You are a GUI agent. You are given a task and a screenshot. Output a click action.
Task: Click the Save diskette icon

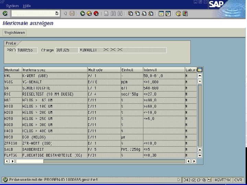(x=72, y=13)
